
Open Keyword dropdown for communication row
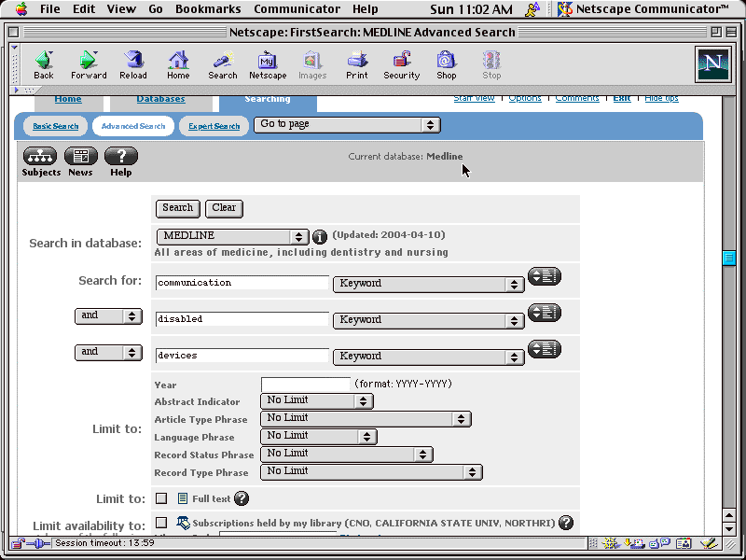coord(429,285)
